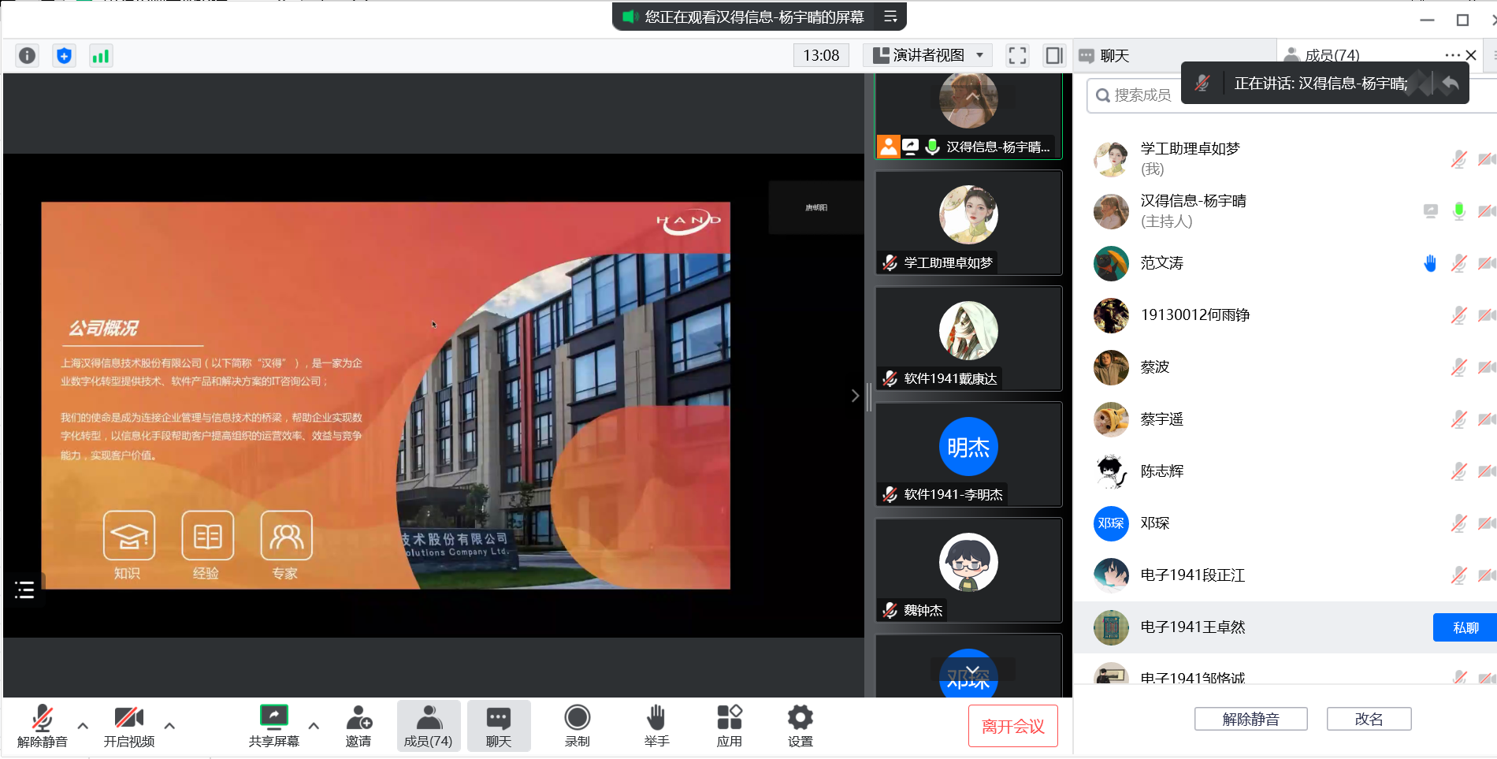Image resolution: width=1497 pixels, height=759 pixels.
Task: Click the 知识 icon on the slide
Action: (128, 537)
